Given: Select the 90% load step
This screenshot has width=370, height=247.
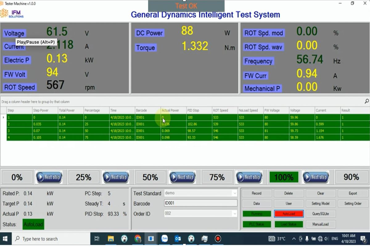Looking at the screenshot, I should 351,177.
